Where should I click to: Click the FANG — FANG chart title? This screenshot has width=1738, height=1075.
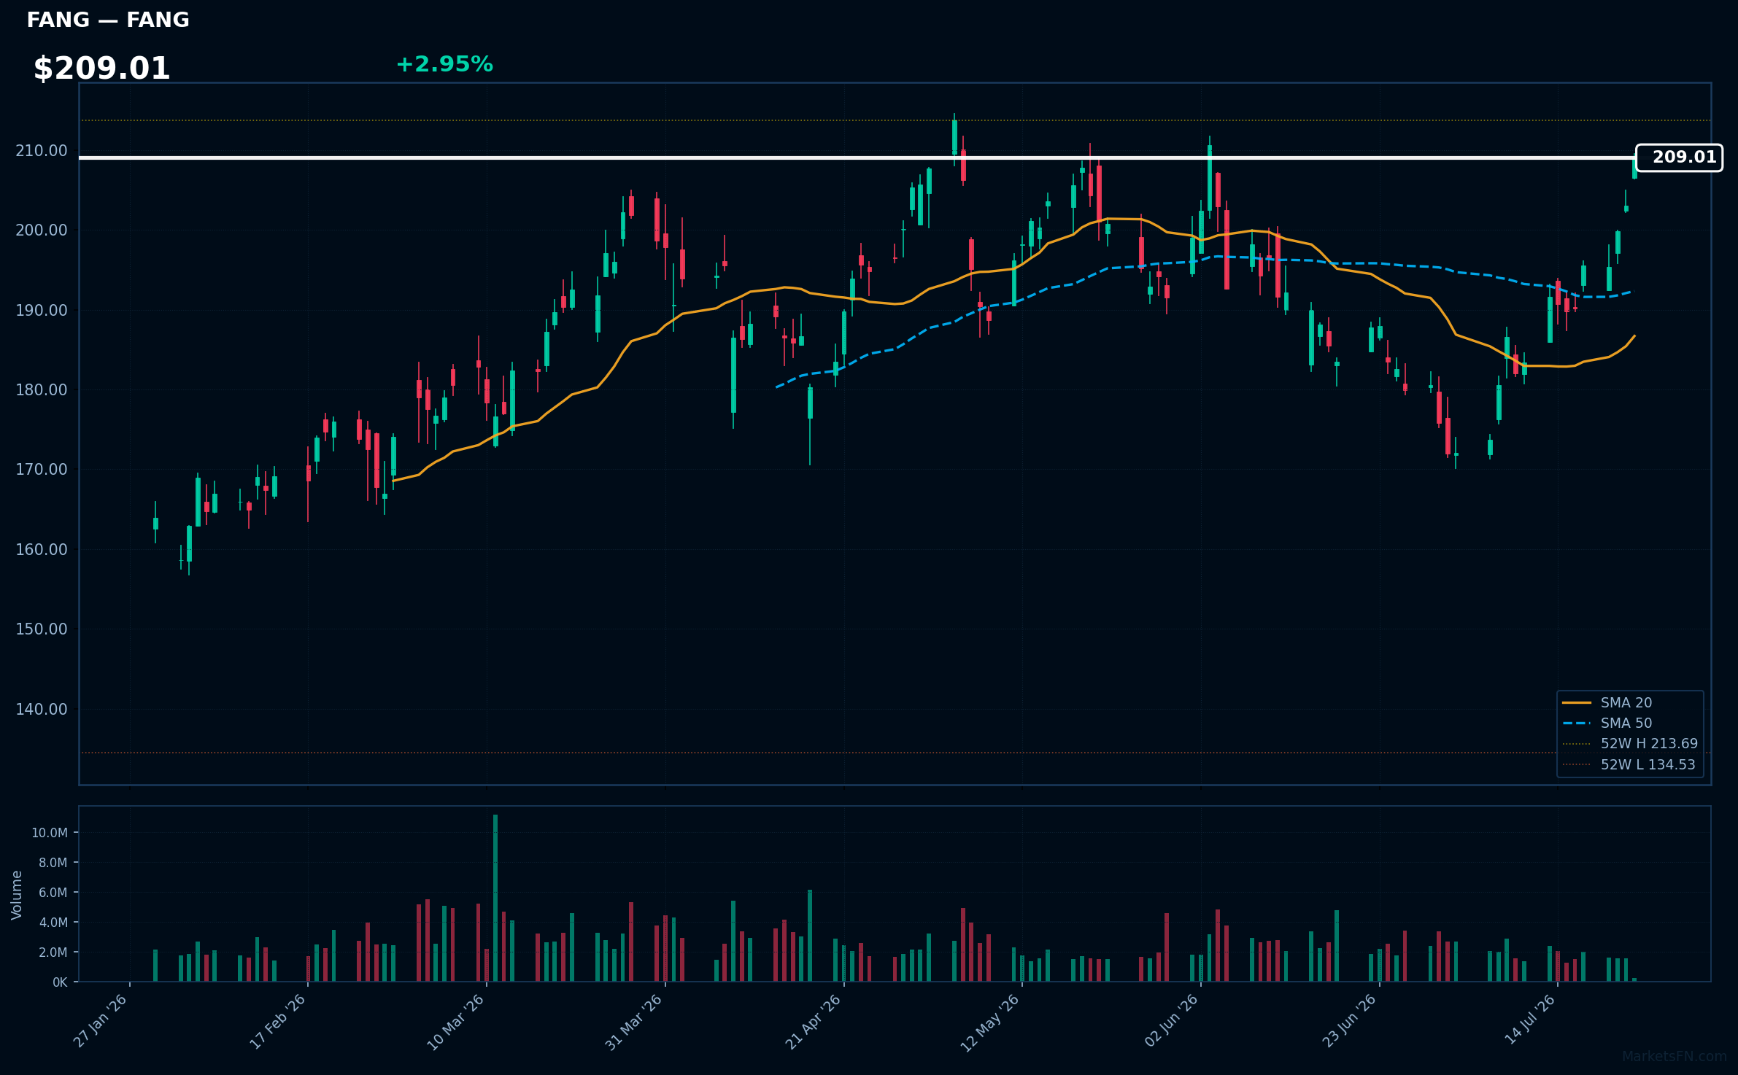(108, 20)
